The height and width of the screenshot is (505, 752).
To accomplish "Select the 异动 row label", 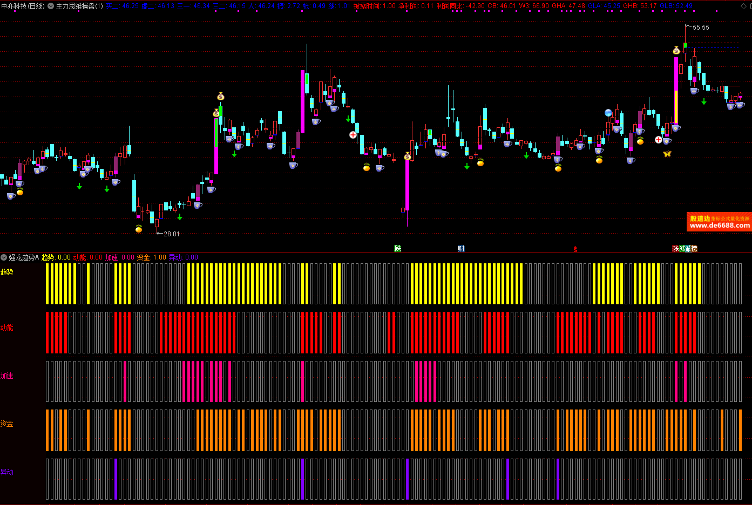I will [6, 473].
